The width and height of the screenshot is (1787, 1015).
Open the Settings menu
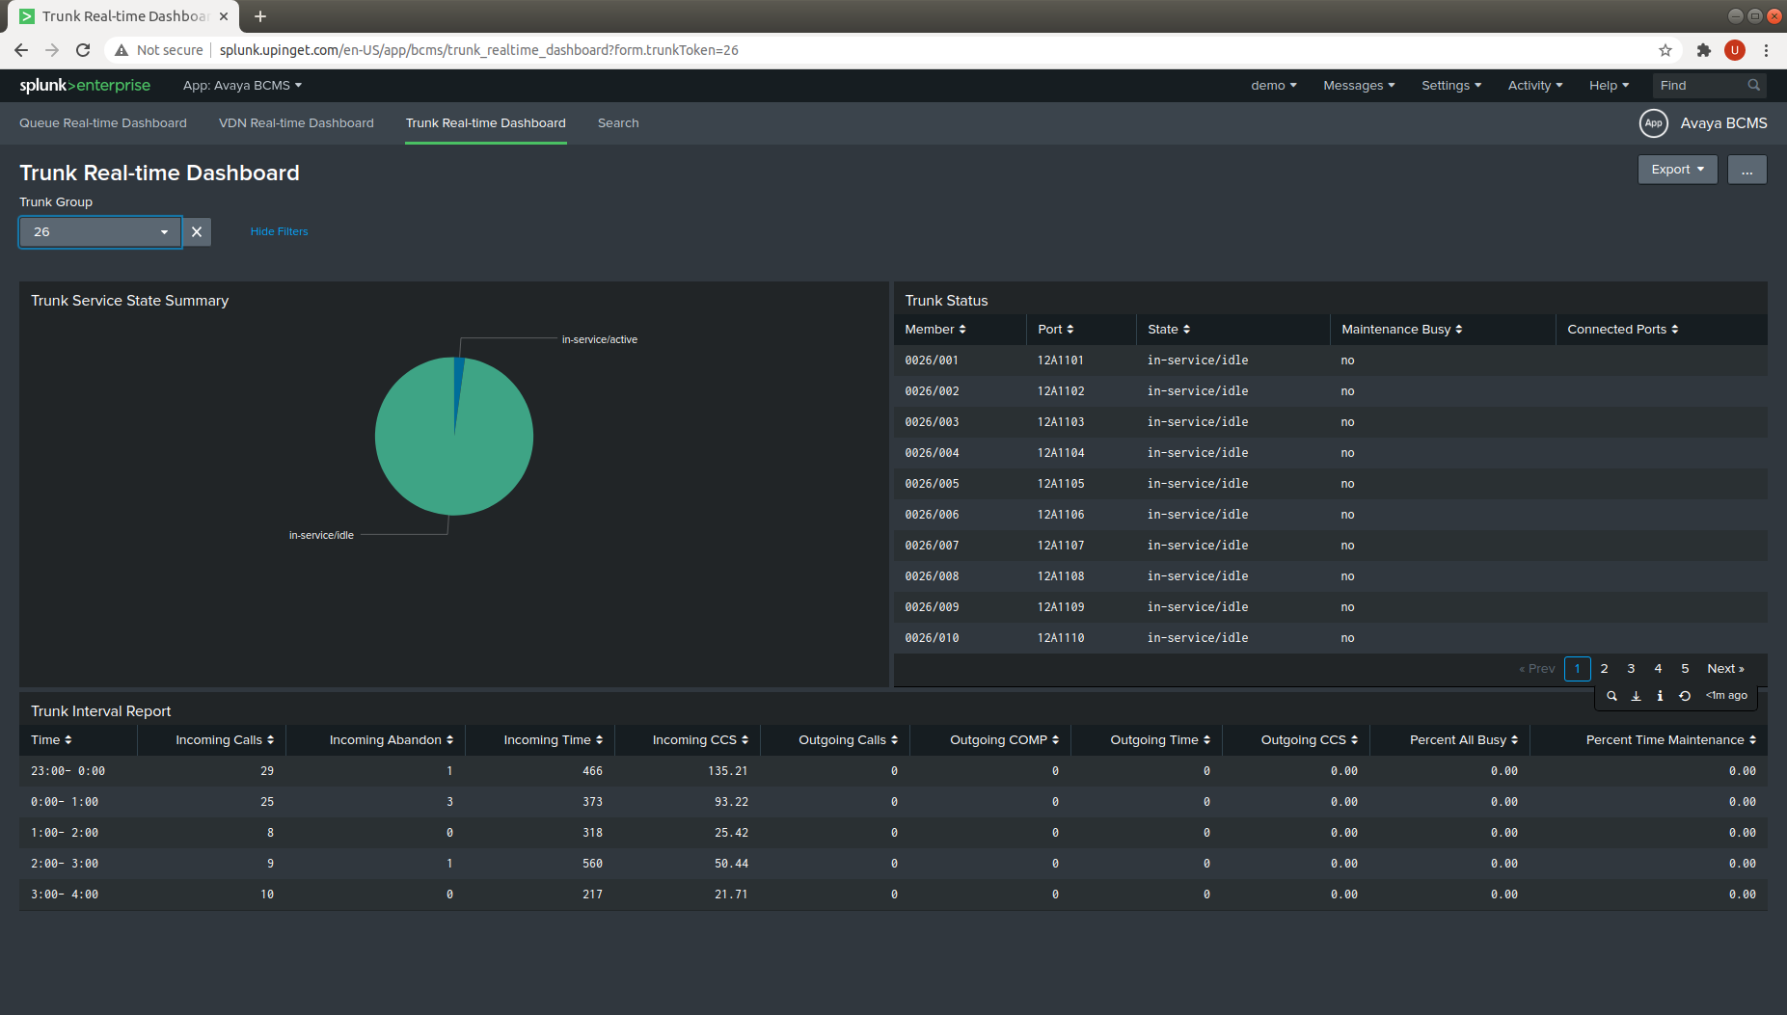point(1450,86)
